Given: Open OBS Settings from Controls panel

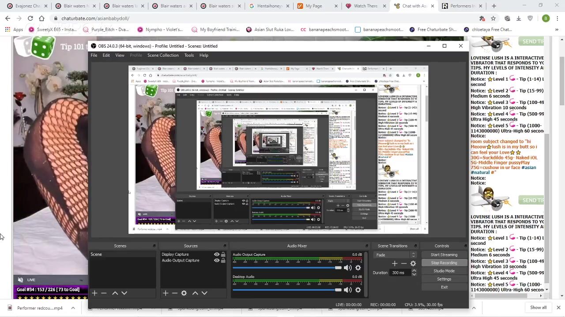Looking at the screenshot, I should (x=444, y=279).
